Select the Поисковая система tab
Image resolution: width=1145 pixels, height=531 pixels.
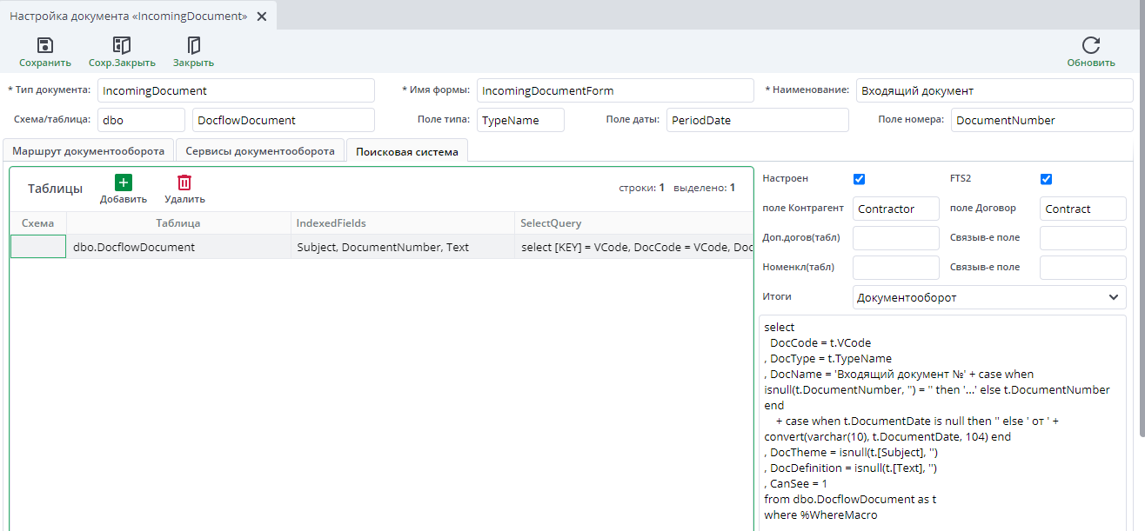coord(406,151)
